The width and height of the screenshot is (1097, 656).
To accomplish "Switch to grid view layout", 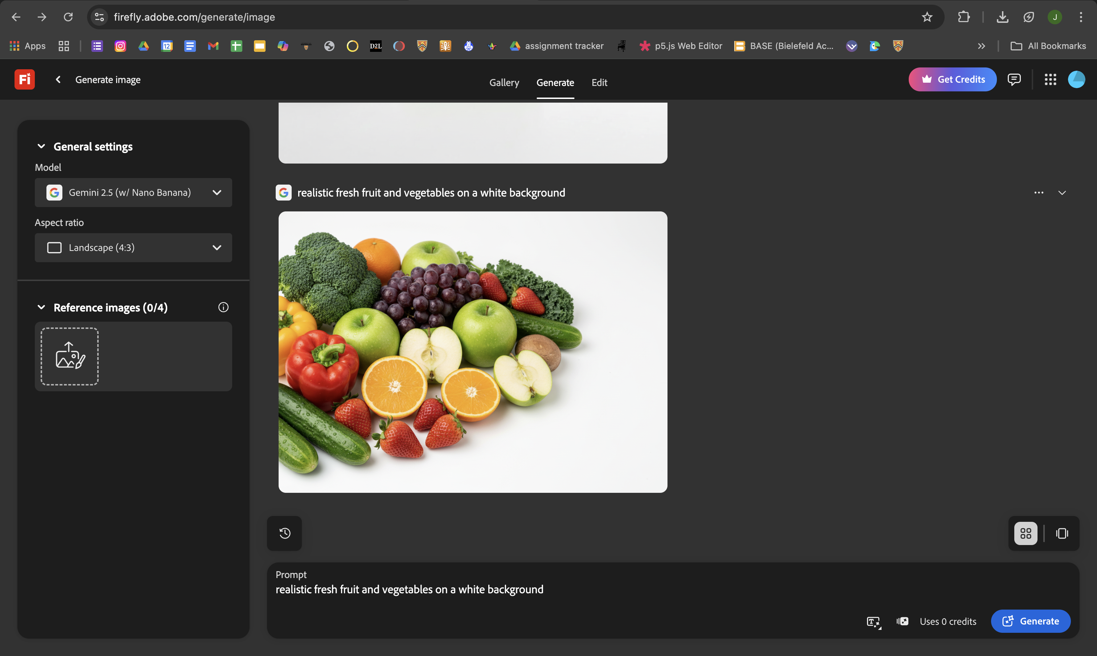I will 1026,533.
